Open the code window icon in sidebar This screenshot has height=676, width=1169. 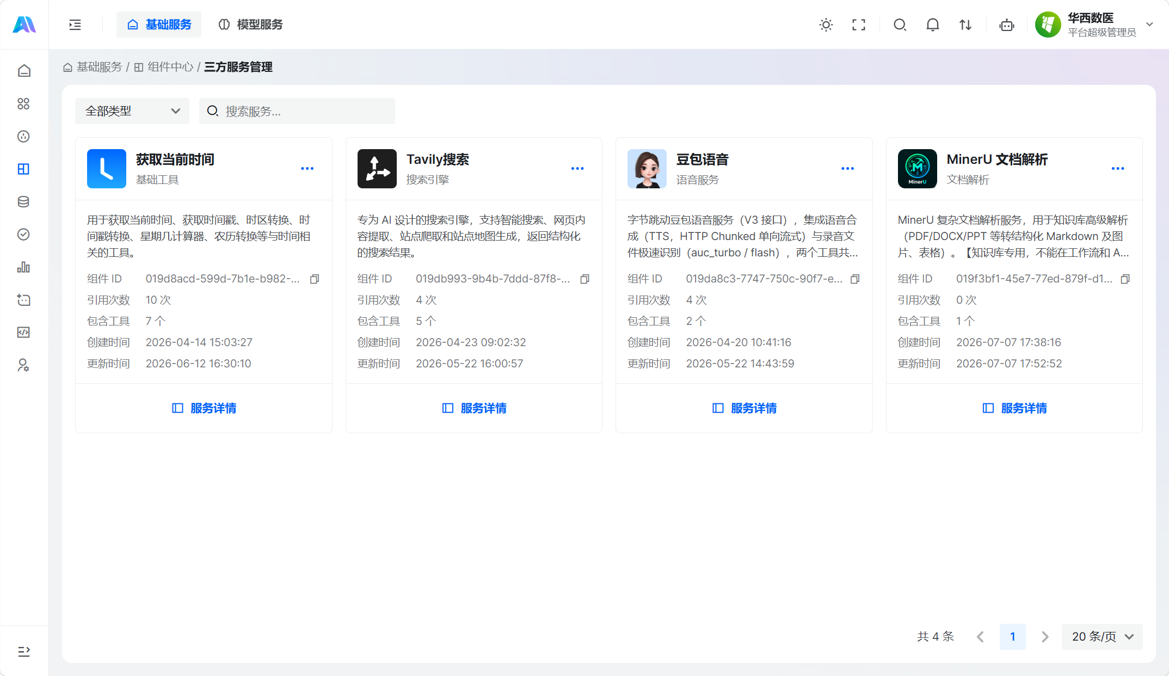tap(23, 332)
